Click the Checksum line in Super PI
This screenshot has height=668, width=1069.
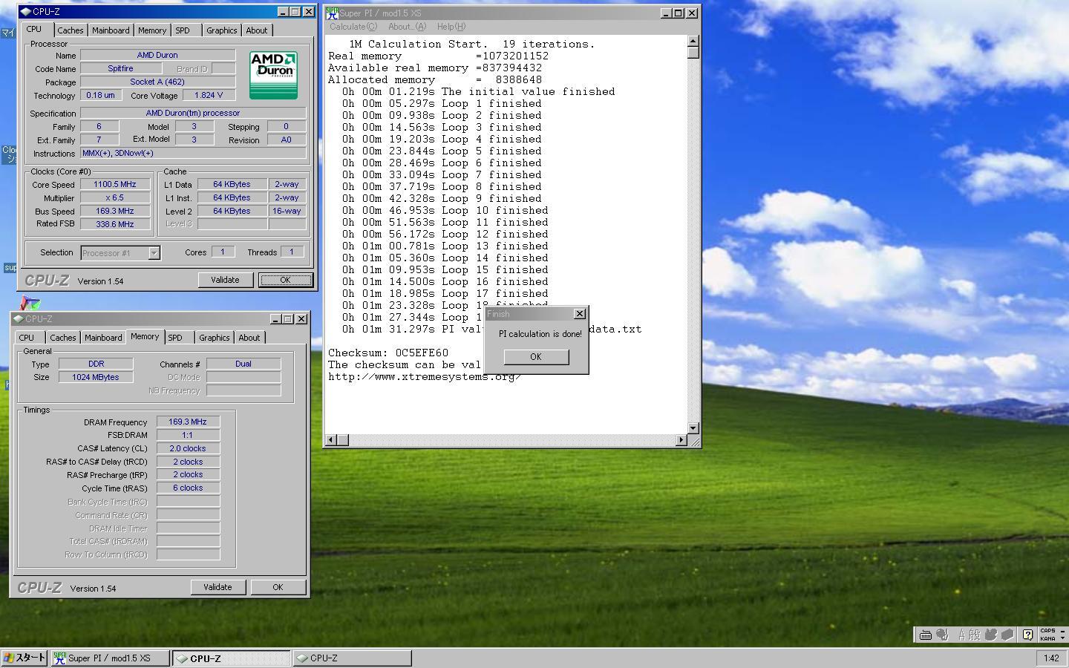[x=388, y=353]
